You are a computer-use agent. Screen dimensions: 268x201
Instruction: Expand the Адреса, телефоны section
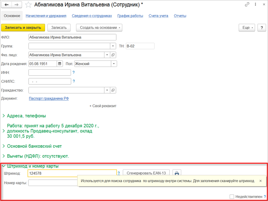[4, 116]
